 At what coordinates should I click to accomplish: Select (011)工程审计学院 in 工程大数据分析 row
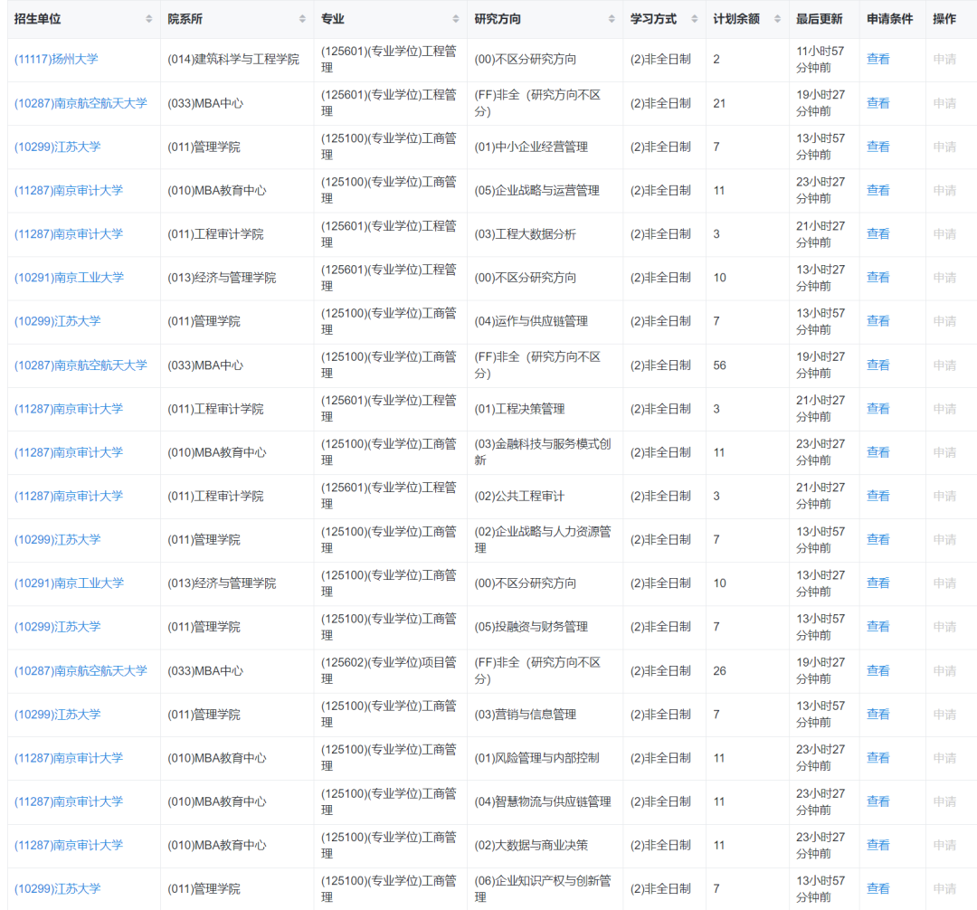215,234
